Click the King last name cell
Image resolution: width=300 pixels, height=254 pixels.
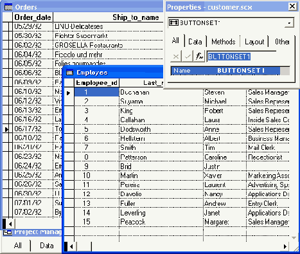pyautogui.click(x=161, y=111)
